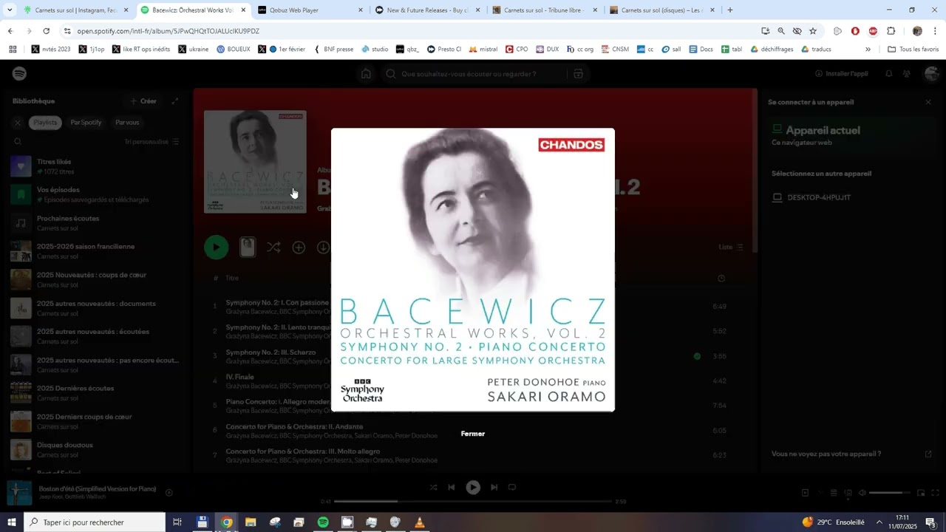Viewport: 946px width, 532px height.
Task: Expand the hidden bookmarks chevron
Action: click(868, 50)
